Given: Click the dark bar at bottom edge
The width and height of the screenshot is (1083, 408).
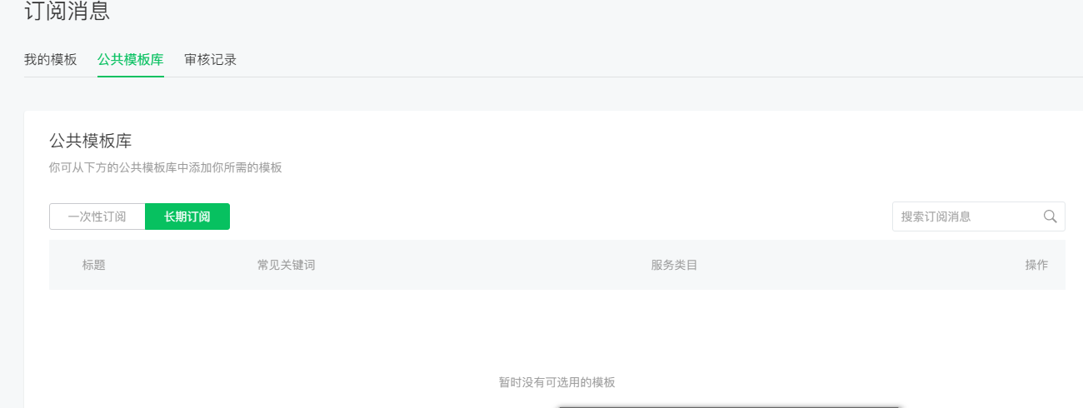Looking at the screenshot, I should pyautogui.click(x=729, y=406).
